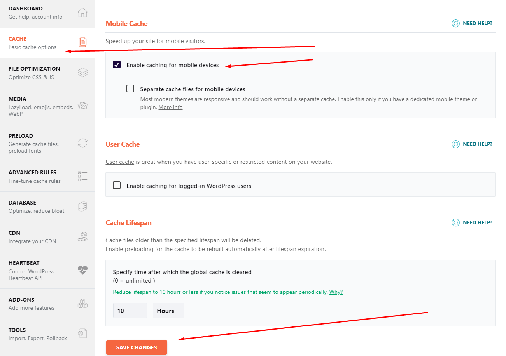Click the Add-ons cubes icon
The width and height of the screenshot is (506, 356).
pos(82,304)
